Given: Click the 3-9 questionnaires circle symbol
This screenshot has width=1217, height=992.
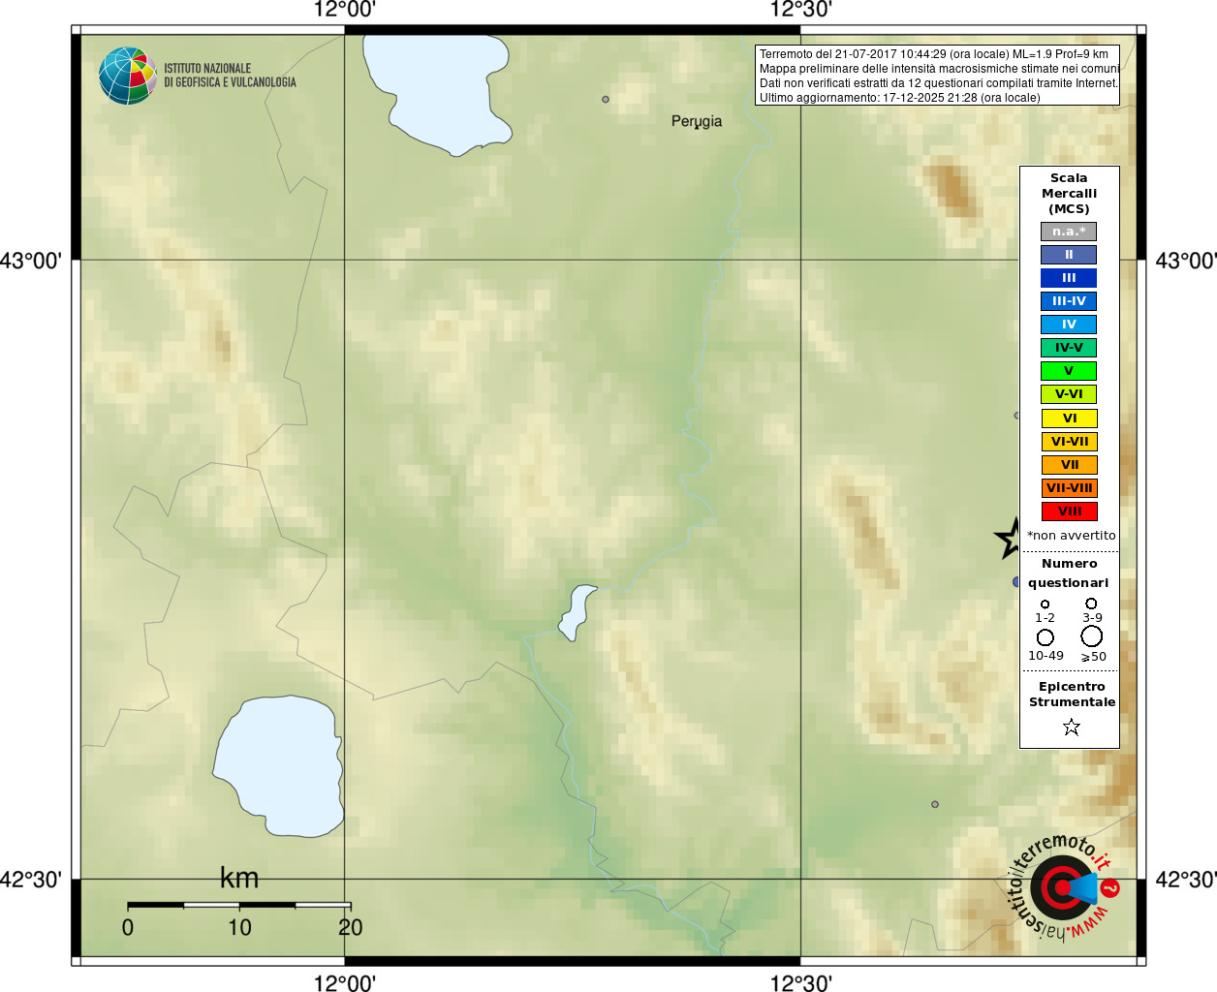Looking at the screenshot, I should coord(1091,604).
